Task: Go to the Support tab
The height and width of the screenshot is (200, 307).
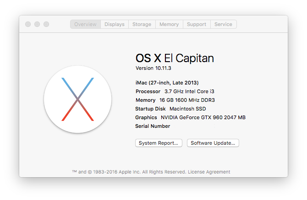Action: pyautogui.click(x=197, y=24)
